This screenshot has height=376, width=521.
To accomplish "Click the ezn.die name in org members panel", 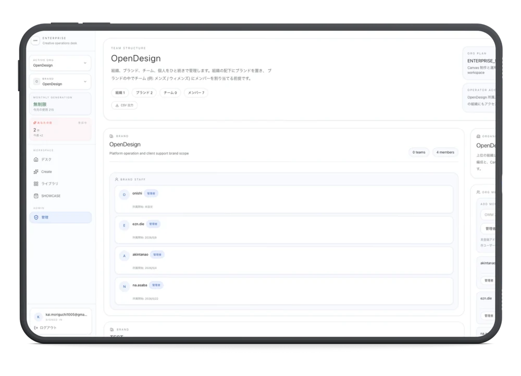I will [x=486, y=298].
